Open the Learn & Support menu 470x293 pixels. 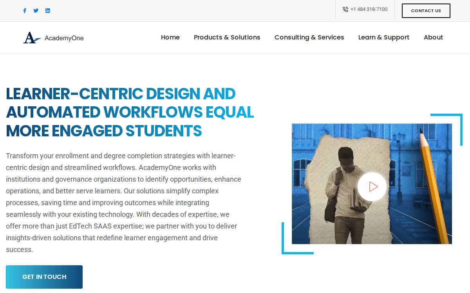pos(384,38)
